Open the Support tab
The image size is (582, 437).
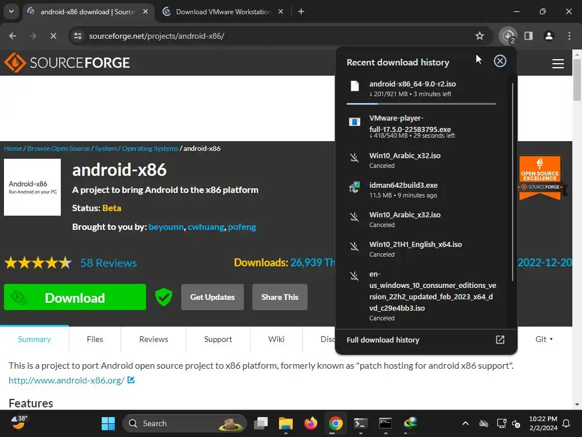pyautogui.click(x=218, y=339)
